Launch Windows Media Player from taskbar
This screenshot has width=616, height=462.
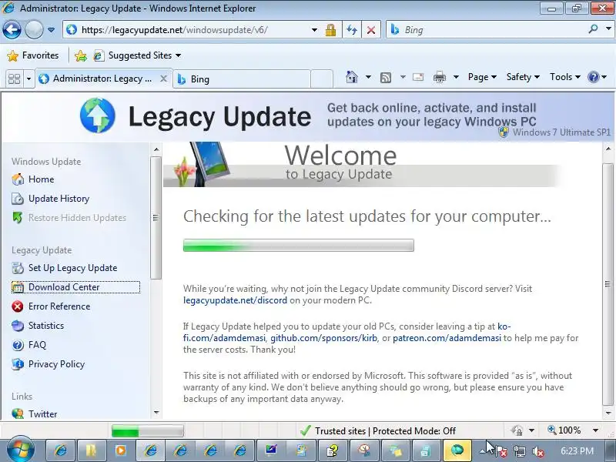[121, 450]
